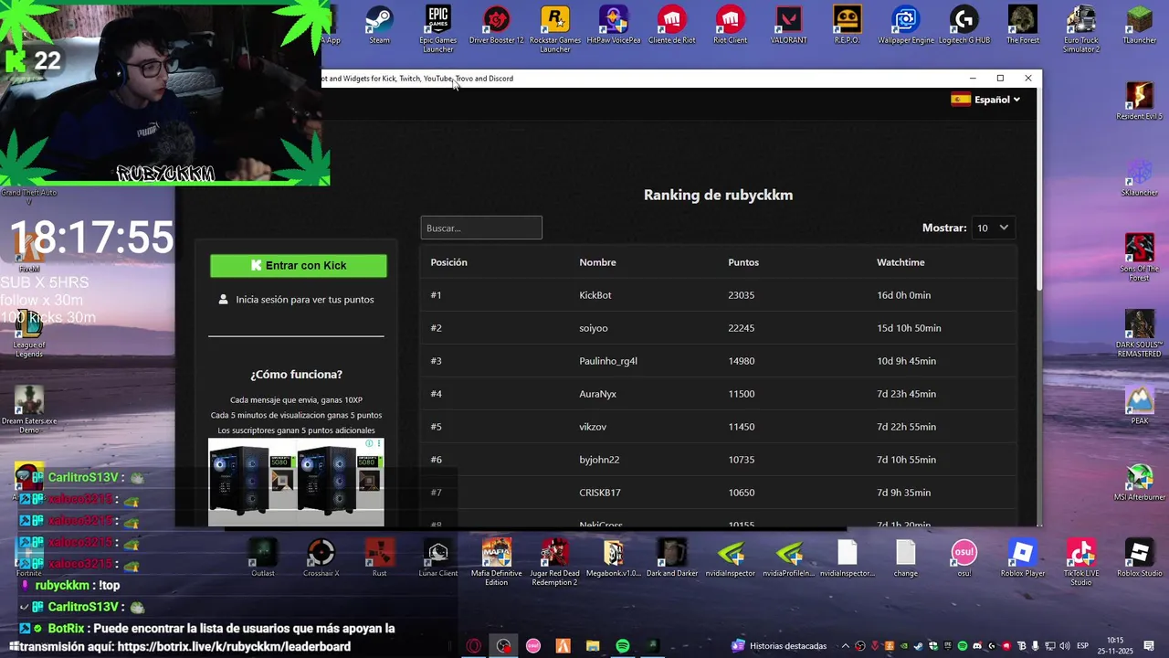Select byjohn22 in ranking table

pos(599,460)
